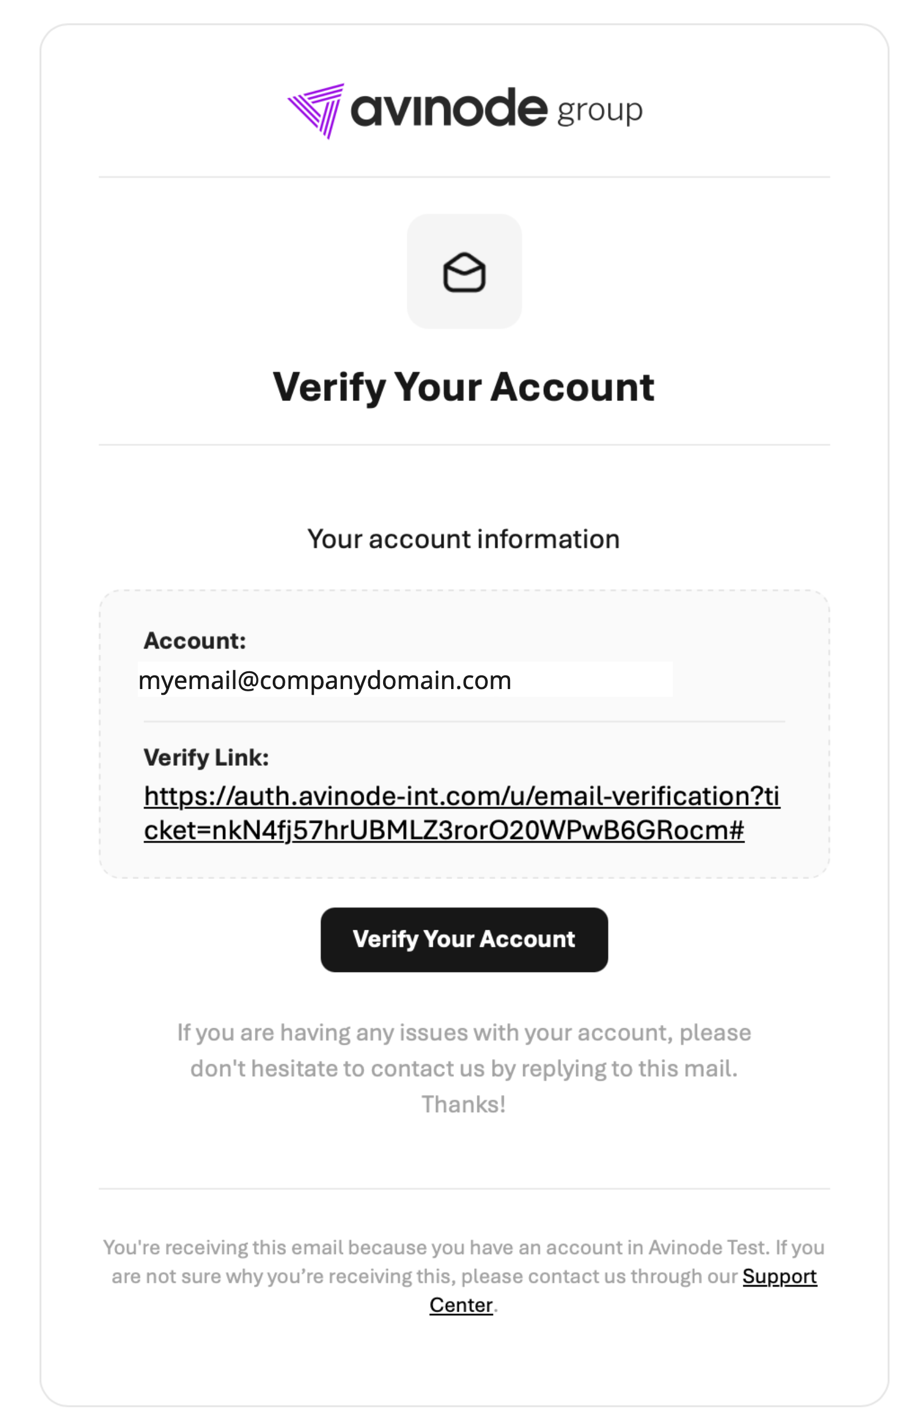
Task: Click the purple Avinode triangle logo
Action: [316, 110]
